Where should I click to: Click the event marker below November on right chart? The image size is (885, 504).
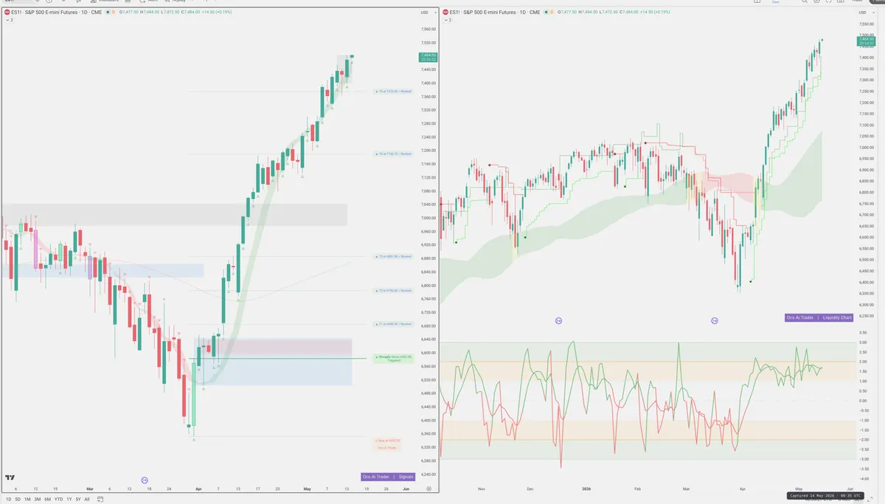[558, 320]
